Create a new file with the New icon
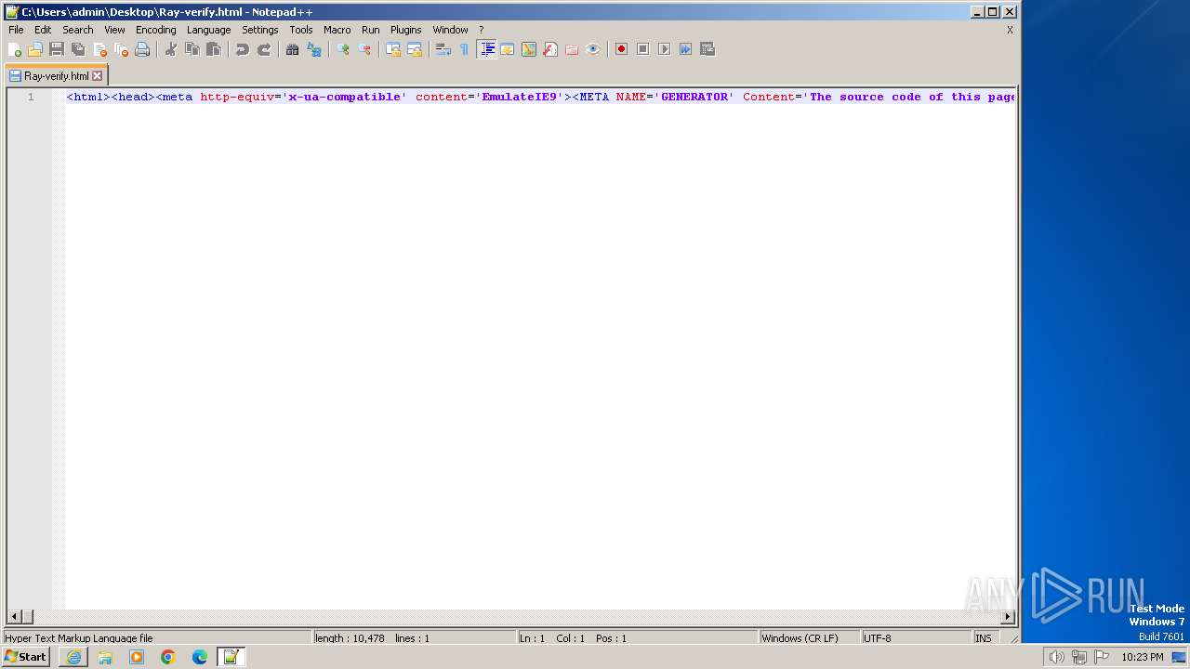Image resolution: width=1190 pixels, height=669 pixels. [x=15, y=49]
